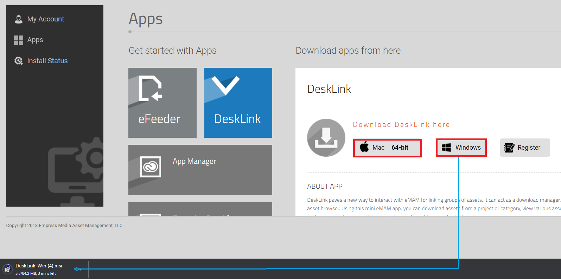Click the 'Get started with Apps' heading
This screenshot has width=561, height=279.
172,51
